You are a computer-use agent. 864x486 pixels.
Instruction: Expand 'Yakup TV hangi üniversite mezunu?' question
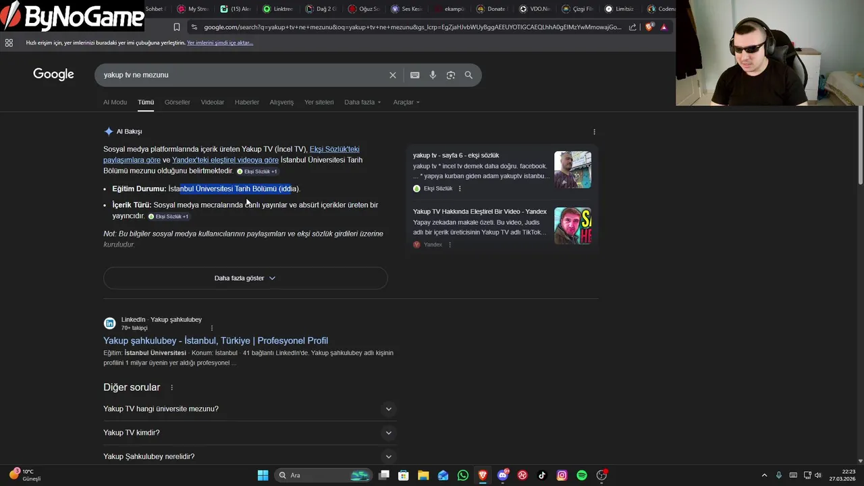[x=248, y=409]
